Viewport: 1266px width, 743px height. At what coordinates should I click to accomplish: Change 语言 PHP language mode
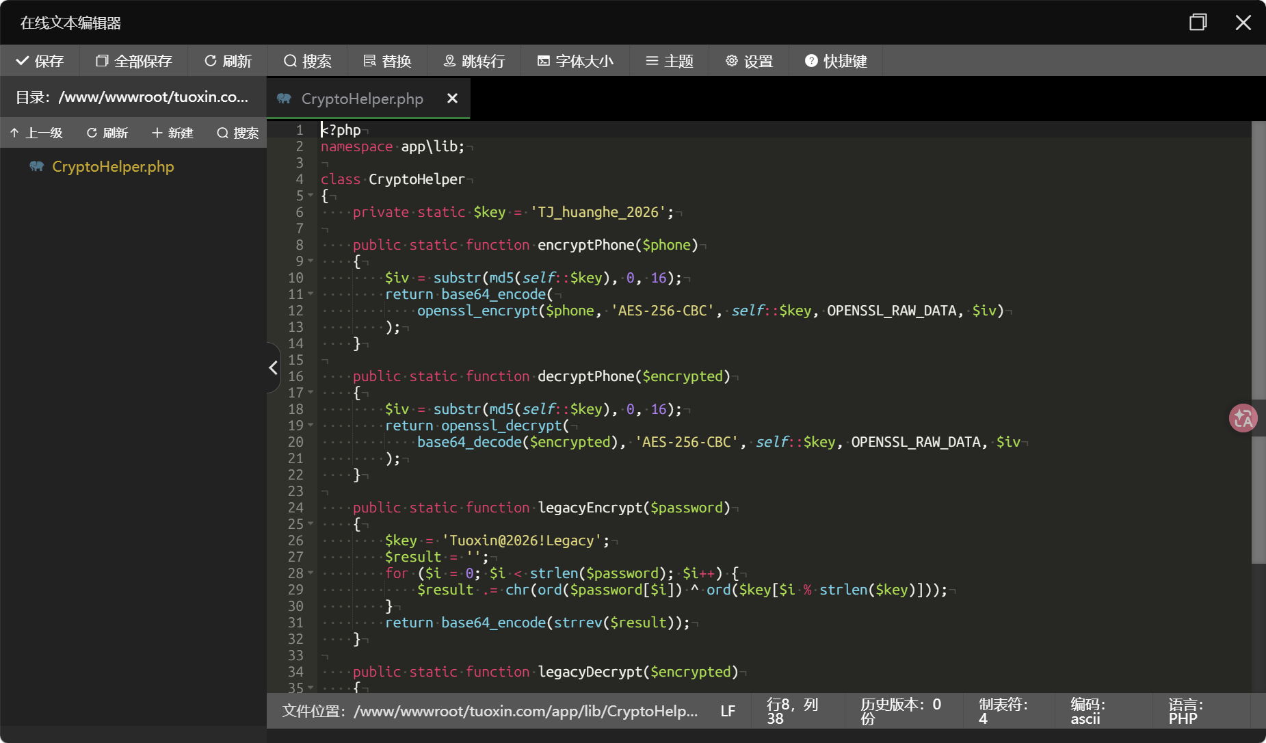click(1186, 711)
